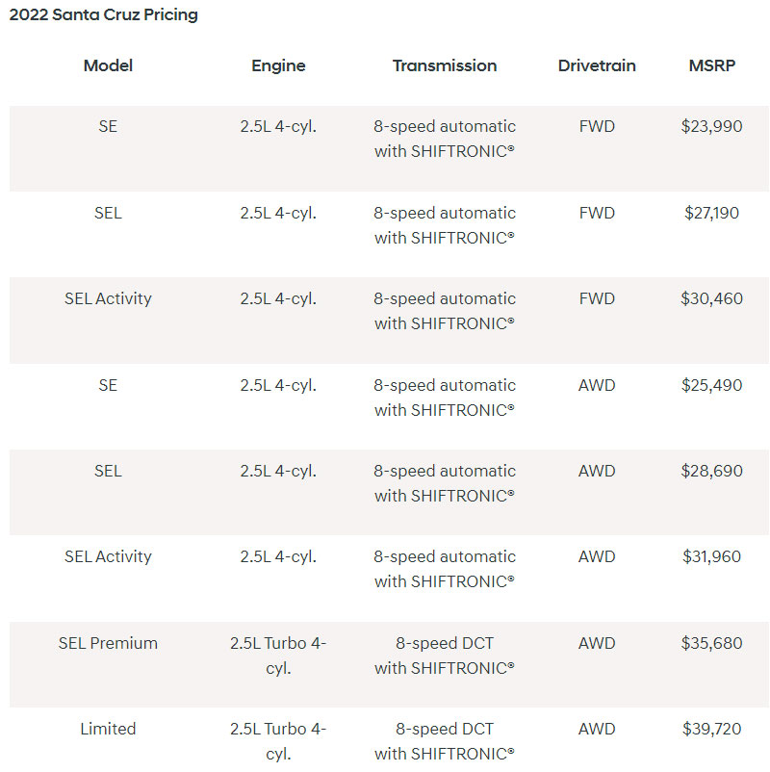This screenshot has width=770, height=772.
Task: Select the $27,190 MSRP value
Action: [x=711, y=213]
